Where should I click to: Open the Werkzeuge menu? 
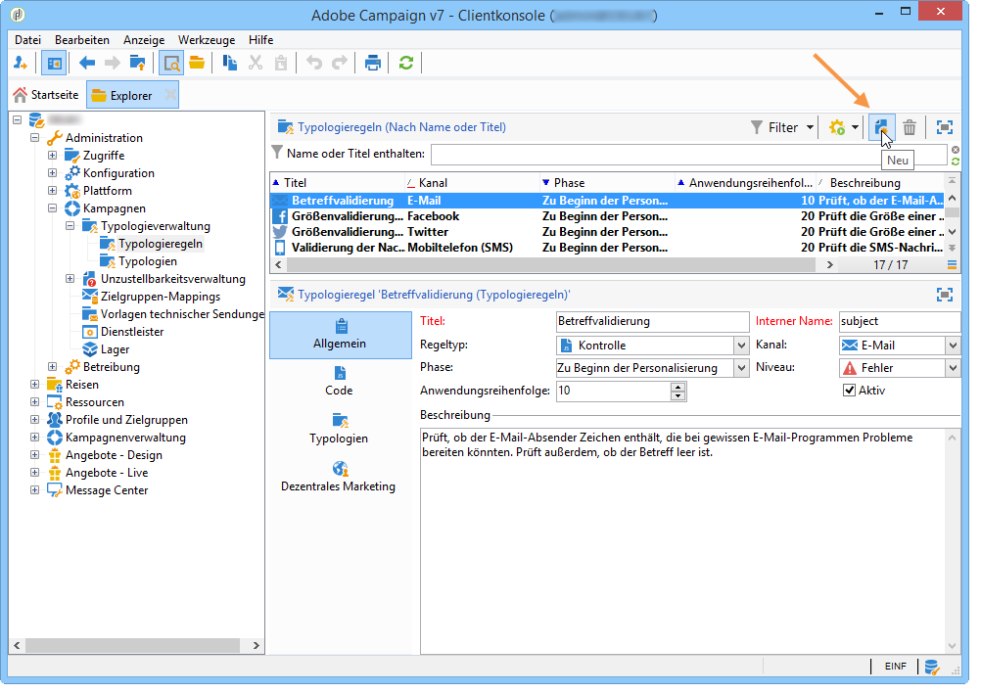click(208, 40)
